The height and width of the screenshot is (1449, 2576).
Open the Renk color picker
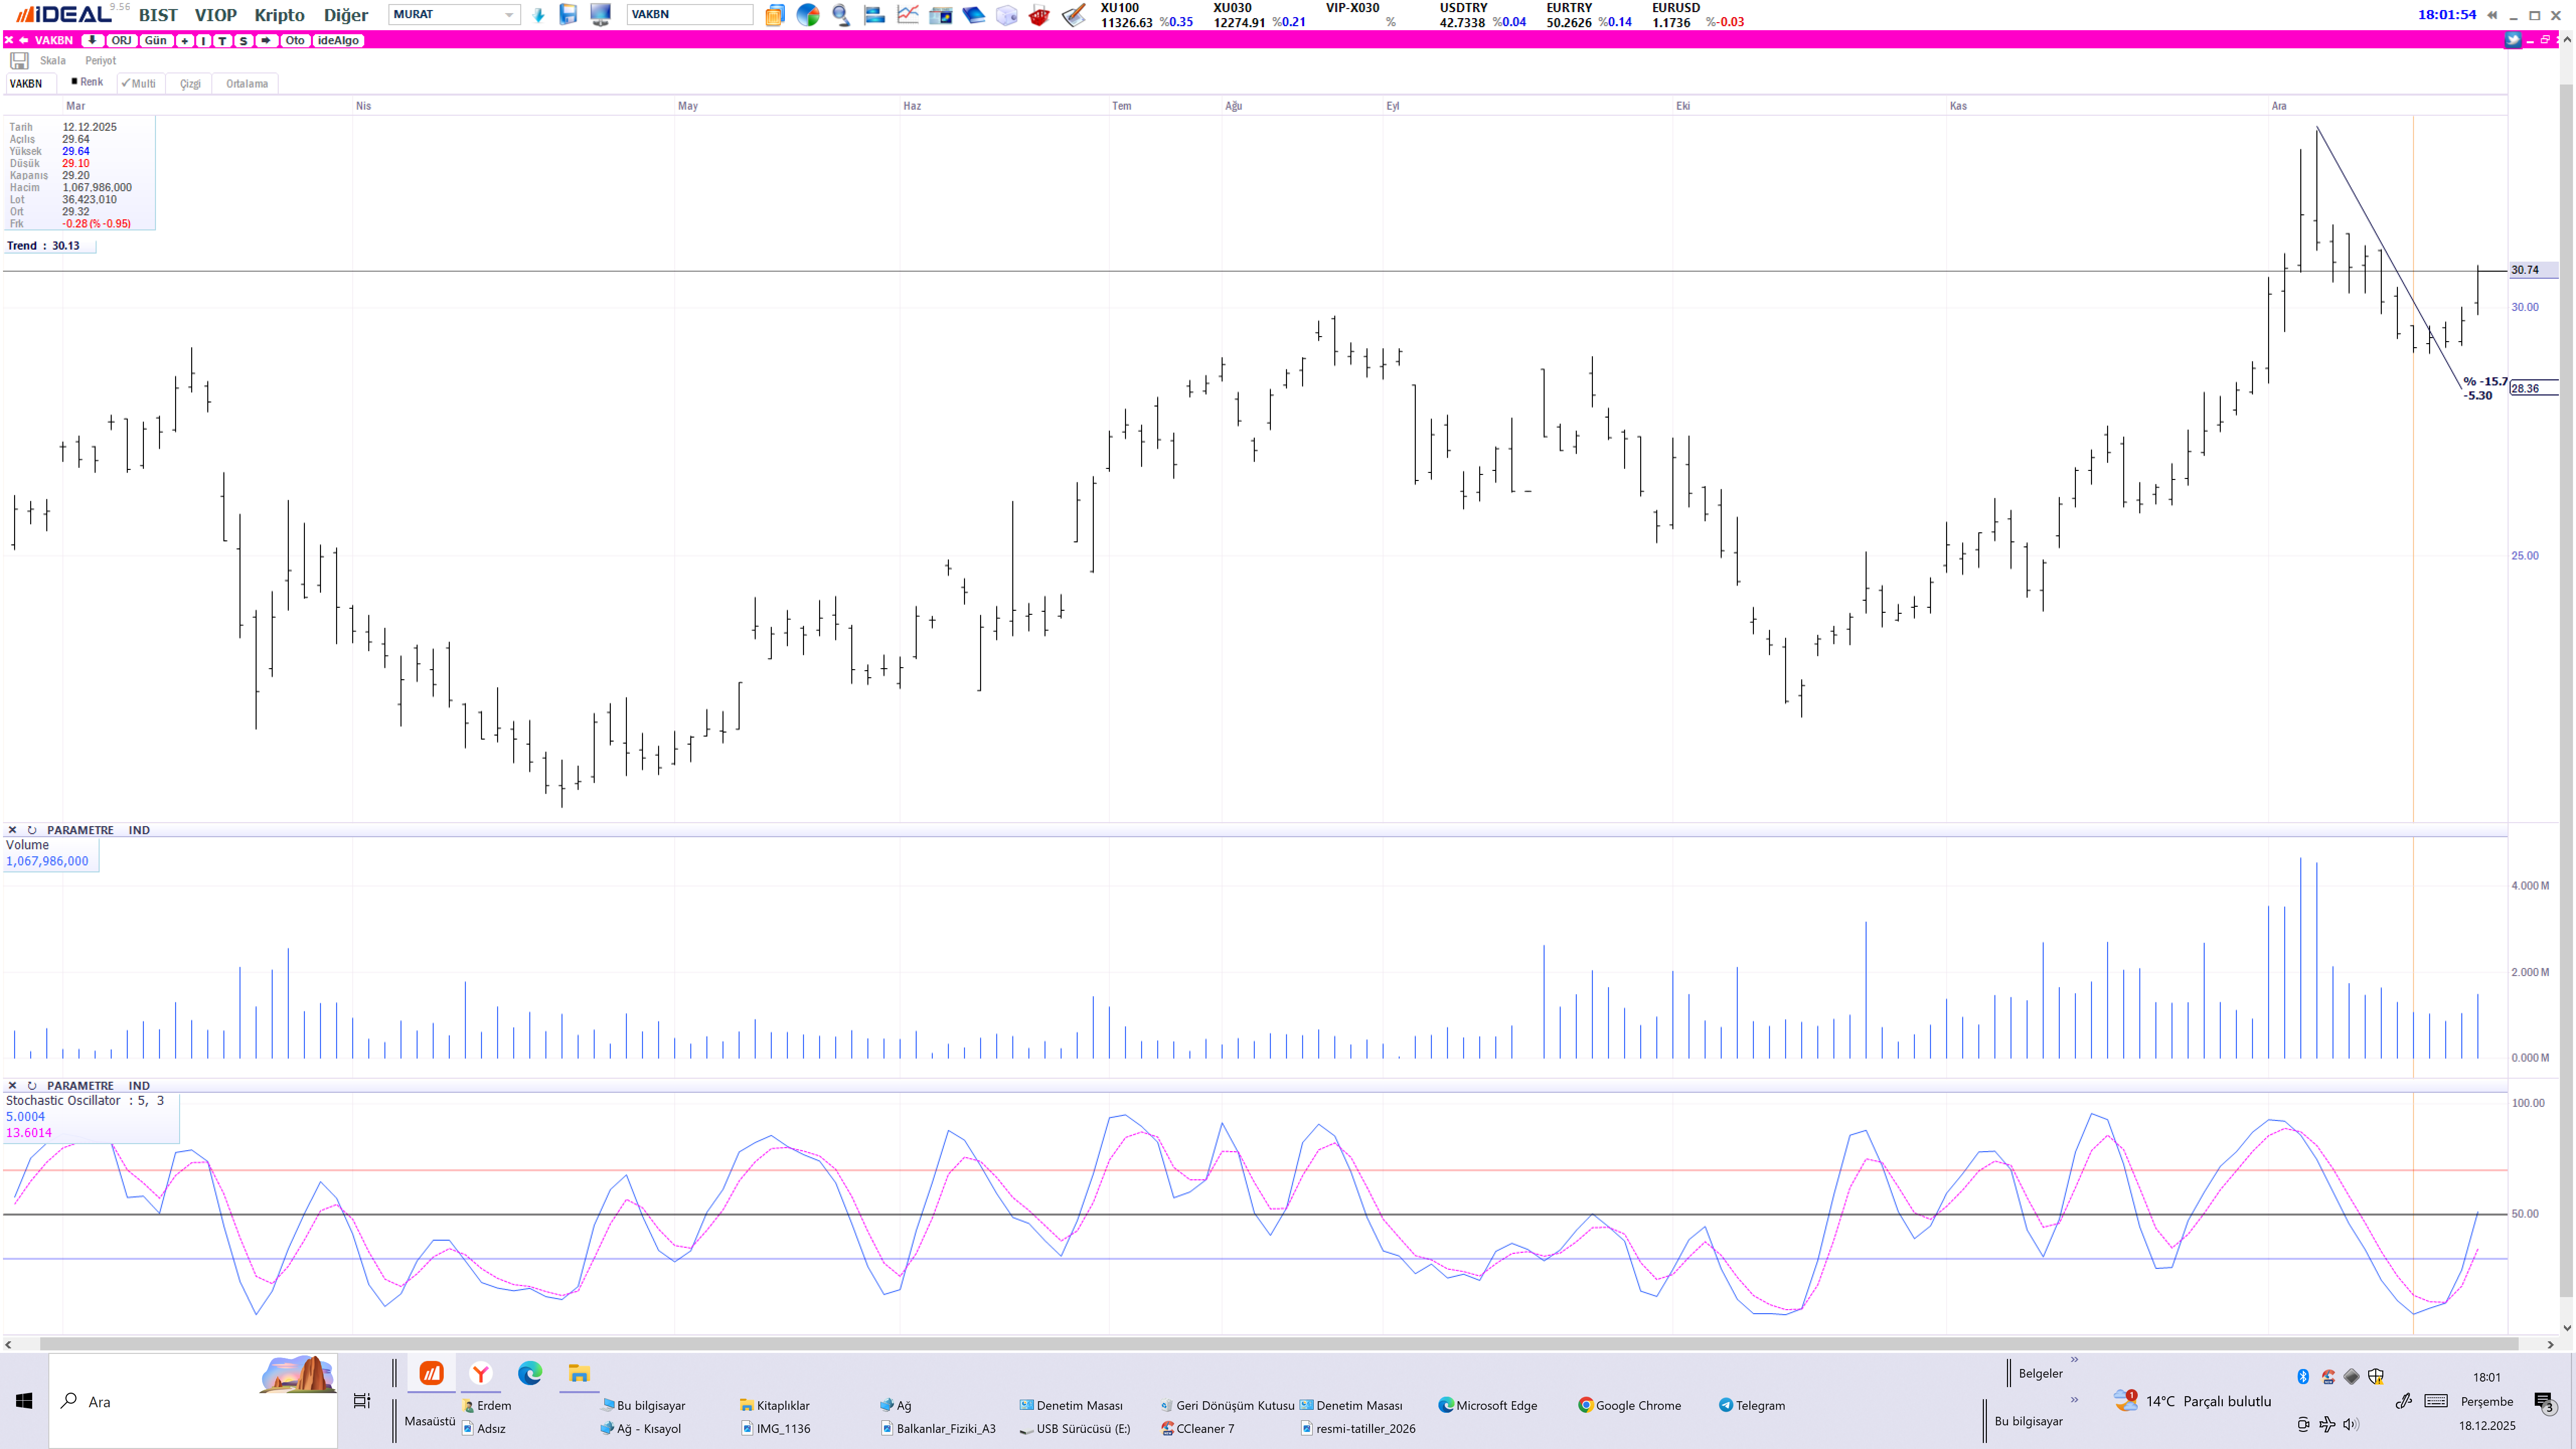87,82
